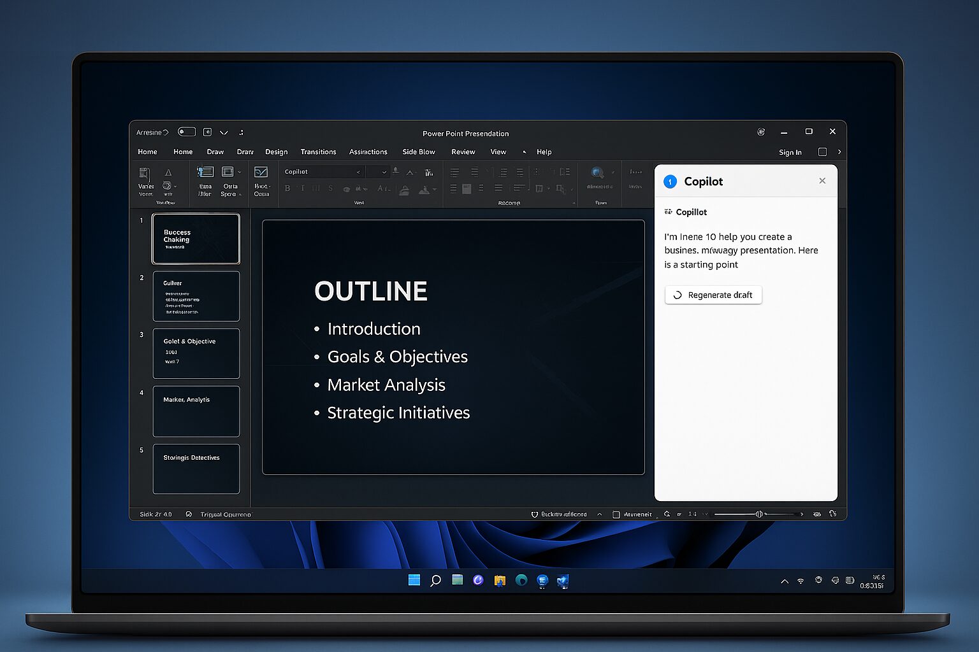The width and height of the screenshot is (979, 652).
Task: Click the clear formatting icon after font size
Action: pyautogui.click(x=429, y=172)
